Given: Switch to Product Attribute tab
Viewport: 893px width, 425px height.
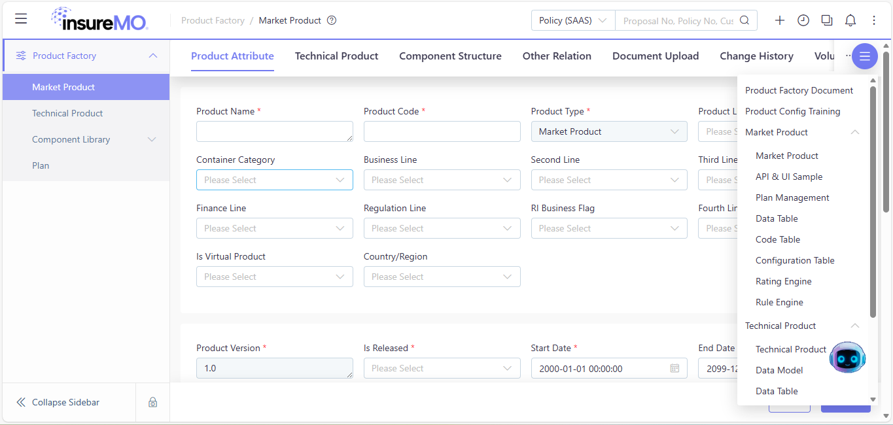Looking at the screenshot, I should (x=232, y=56).
